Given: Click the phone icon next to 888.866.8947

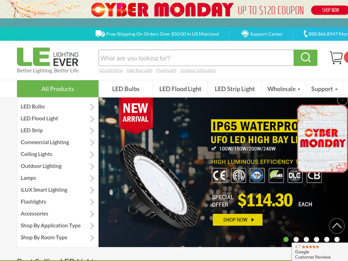Looking at the screenshot, I should click(306, 34).
